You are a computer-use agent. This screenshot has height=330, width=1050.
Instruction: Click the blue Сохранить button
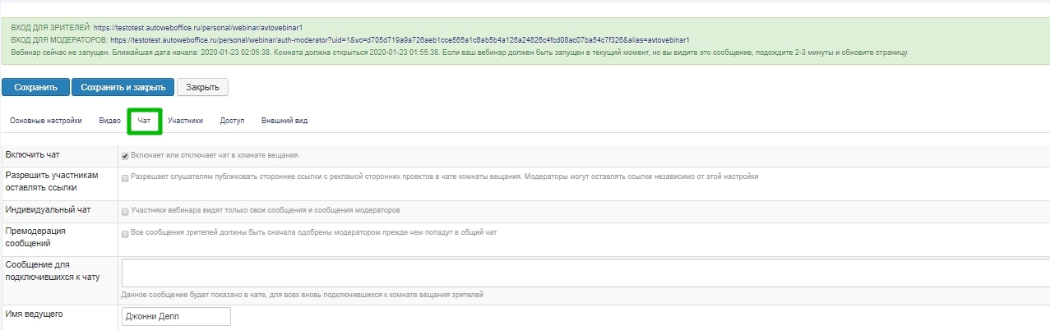click(x=35, y=87)
